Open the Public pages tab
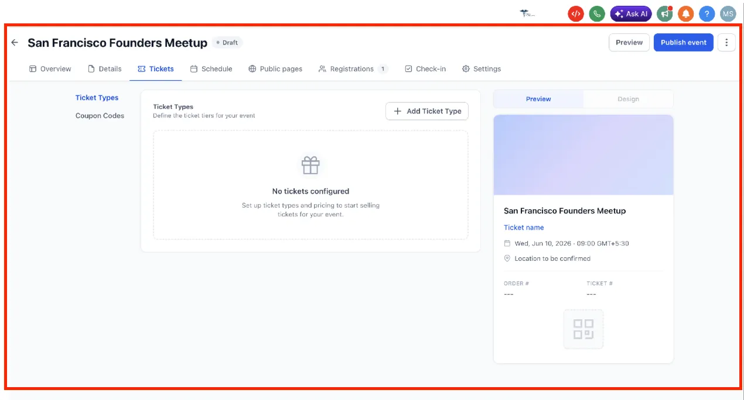 pos(275,69)
